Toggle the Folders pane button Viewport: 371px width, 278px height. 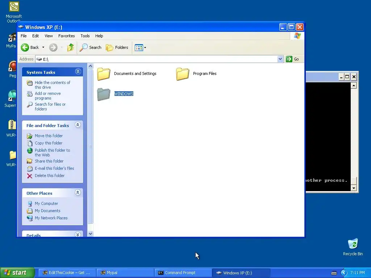(x=117, y=47)
